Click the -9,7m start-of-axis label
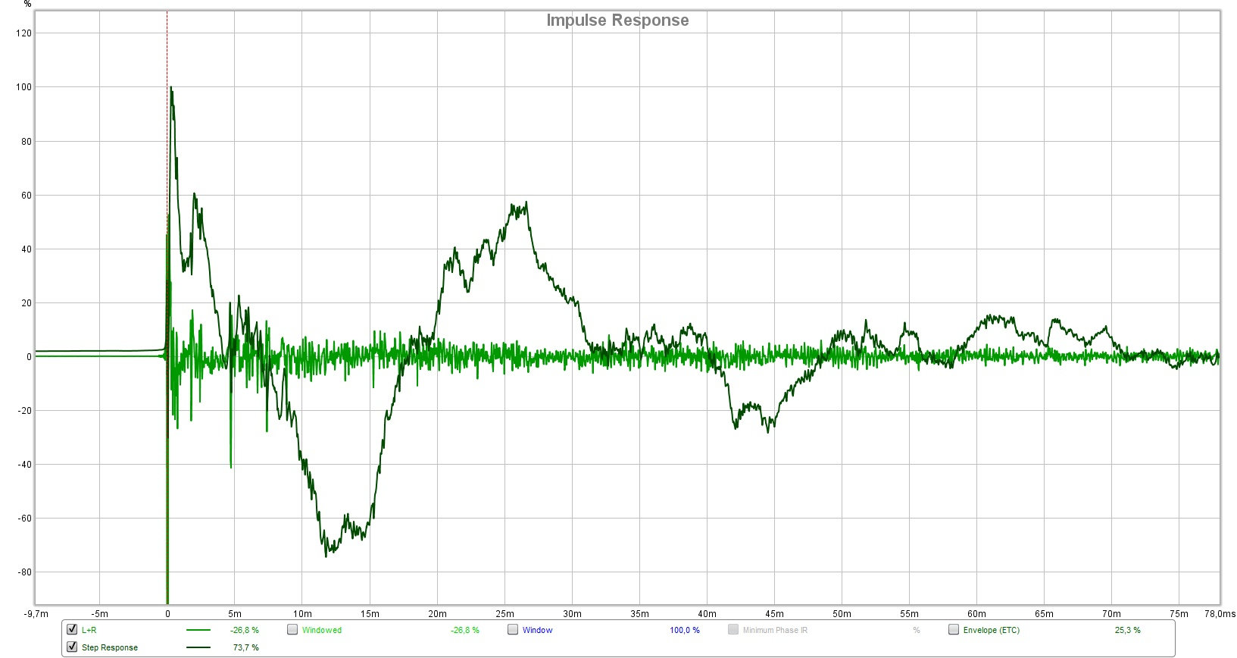 tap(36, 614)
